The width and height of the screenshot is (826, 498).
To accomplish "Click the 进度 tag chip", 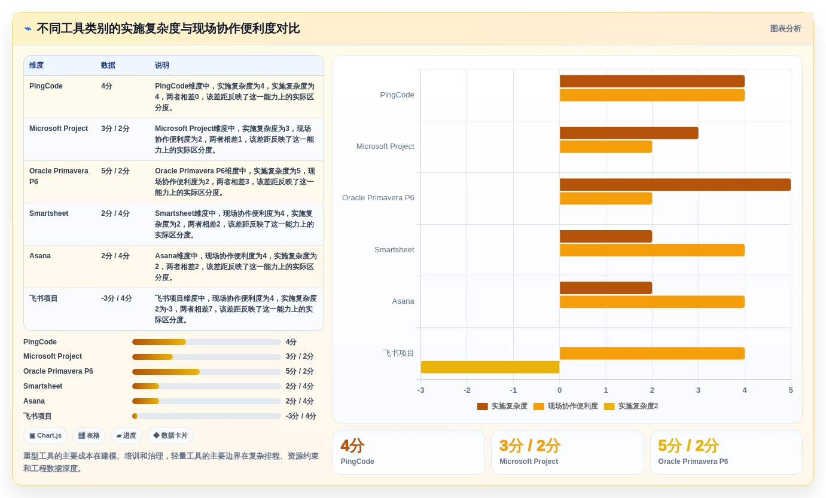I will pos(126,436).
